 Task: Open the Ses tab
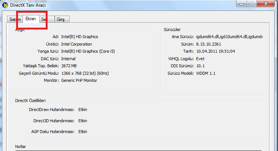click(47, 19)
